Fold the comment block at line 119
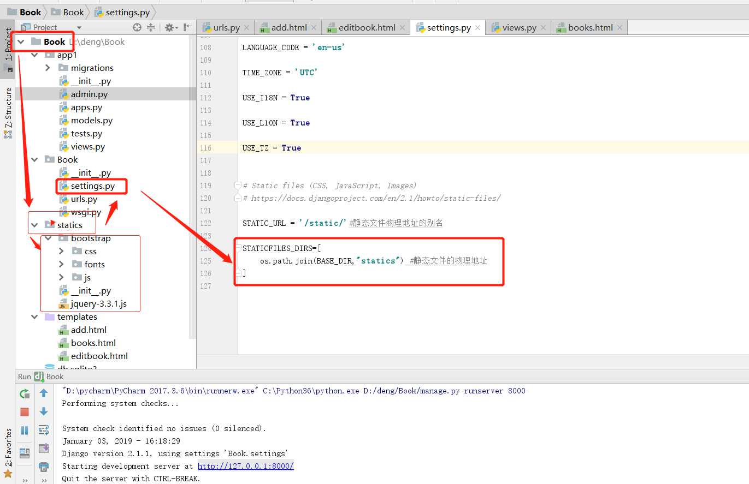The width and height of the screenshot is (749, 484). 238,186
